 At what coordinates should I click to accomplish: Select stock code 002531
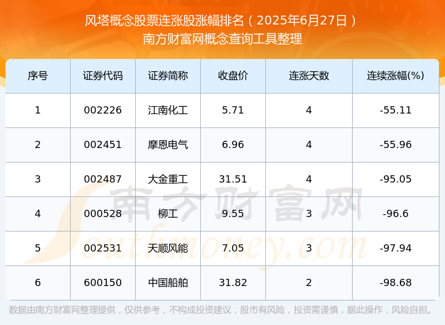pos(103,248)
